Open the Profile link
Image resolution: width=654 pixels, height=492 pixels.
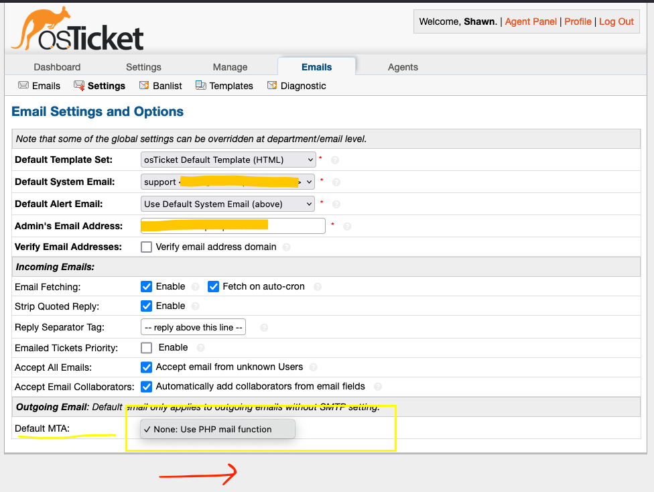point(578,21)
